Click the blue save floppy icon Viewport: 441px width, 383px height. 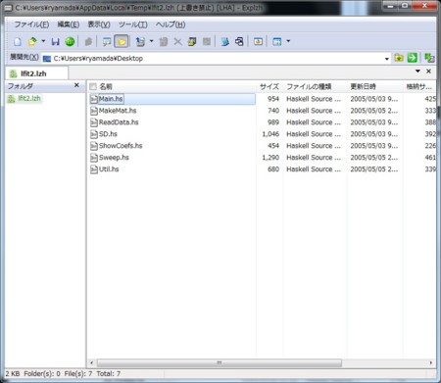click(56, 41)
